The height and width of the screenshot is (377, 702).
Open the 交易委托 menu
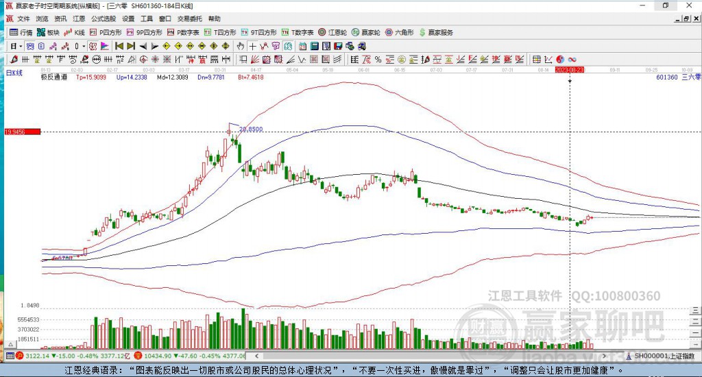pyautogui.click(x=190, y=19)
